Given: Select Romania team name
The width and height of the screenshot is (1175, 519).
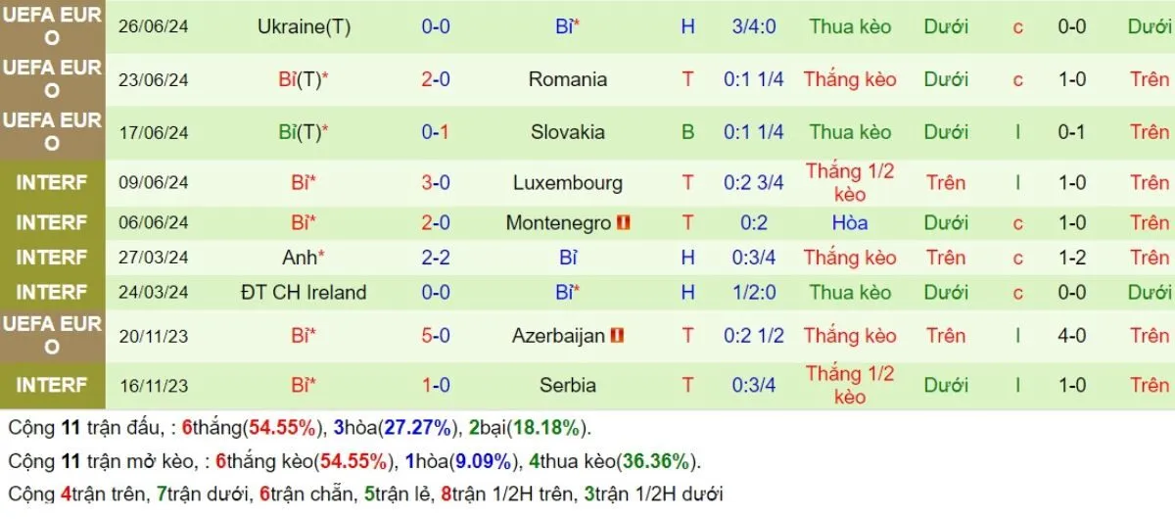Looking at the screenshot, I should pos(568,79).
